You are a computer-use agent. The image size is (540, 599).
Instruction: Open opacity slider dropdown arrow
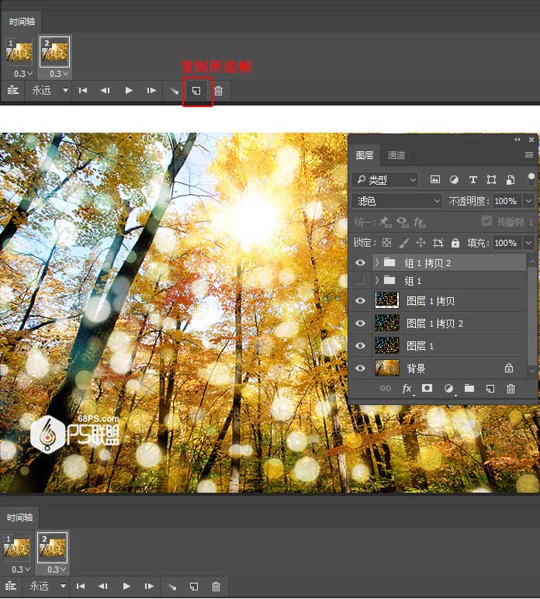click(x=529, y=201)
